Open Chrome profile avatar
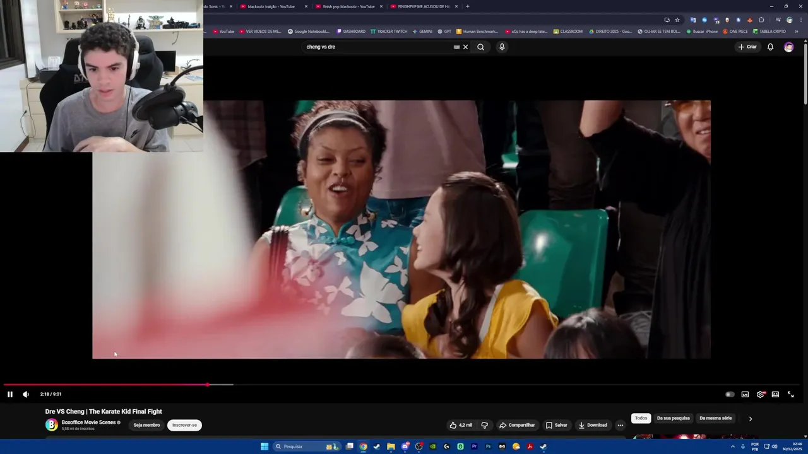808x454 pixels. tap(789, 20)
